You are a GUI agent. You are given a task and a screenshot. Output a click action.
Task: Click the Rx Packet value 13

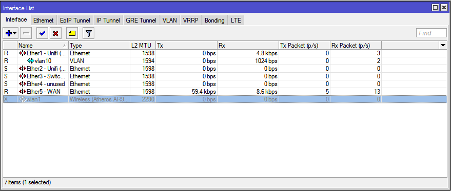coord(377,92)
